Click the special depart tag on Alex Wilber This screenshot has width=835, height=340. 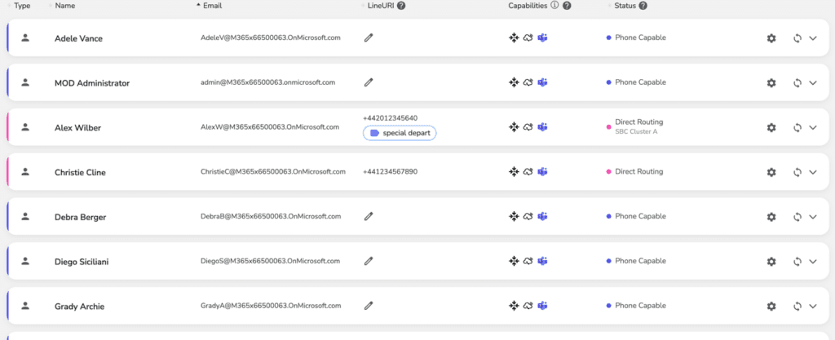[400, 133]
